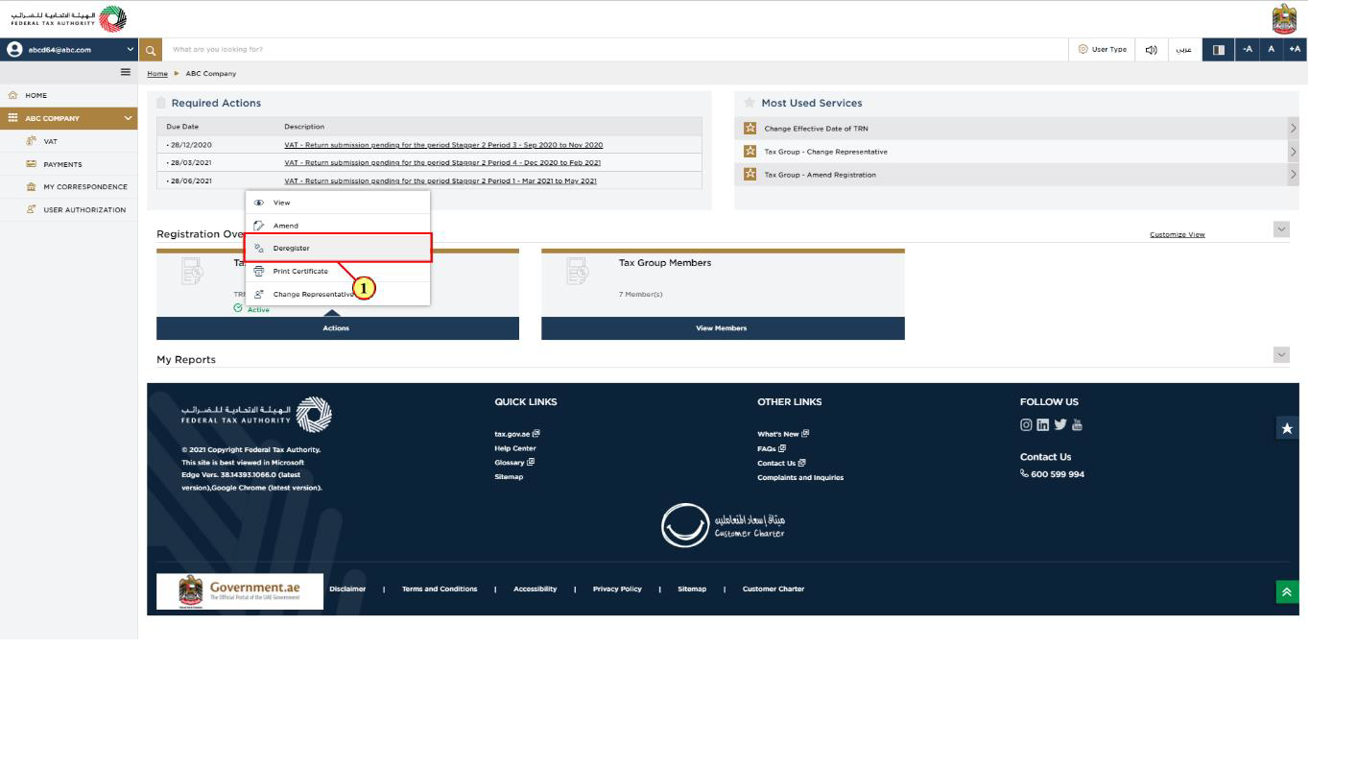This screenshot has height=769, width=1357.
Task: Open PAYMENTS in the sidebar
Action: (62, 164)
